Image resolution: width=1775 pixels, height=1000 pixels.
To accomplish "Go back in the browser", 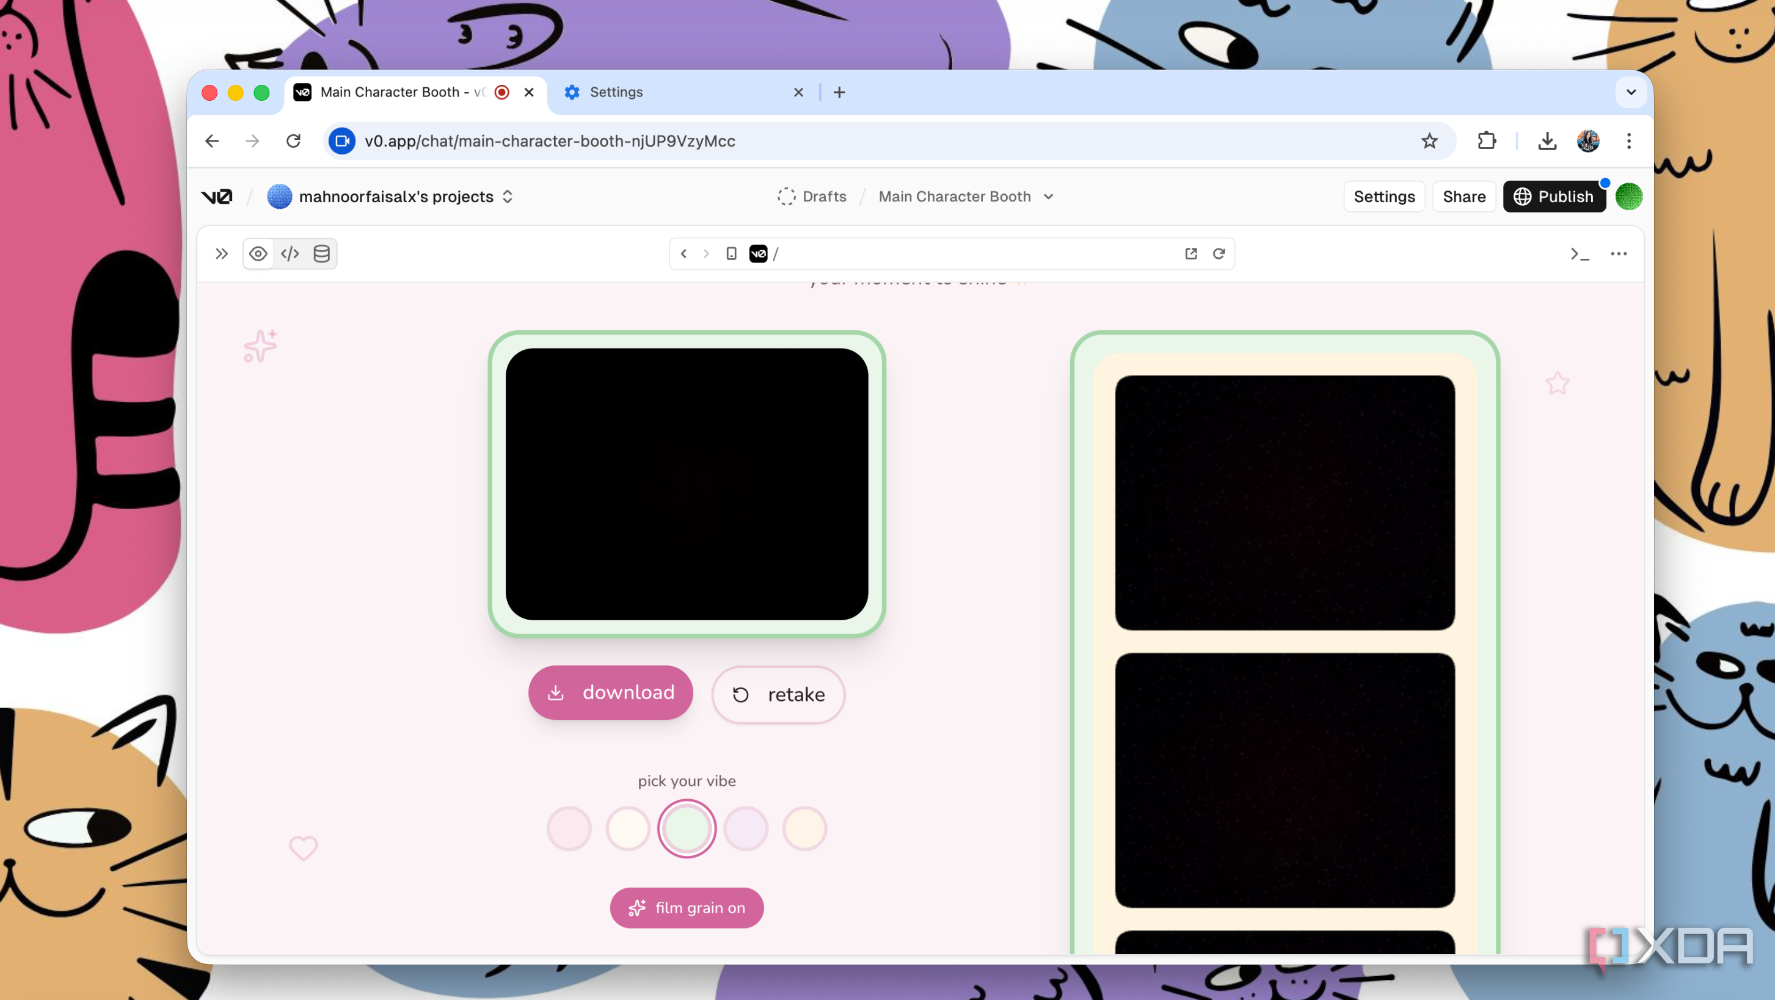I will pyautogui.click(x=212, y=141).
